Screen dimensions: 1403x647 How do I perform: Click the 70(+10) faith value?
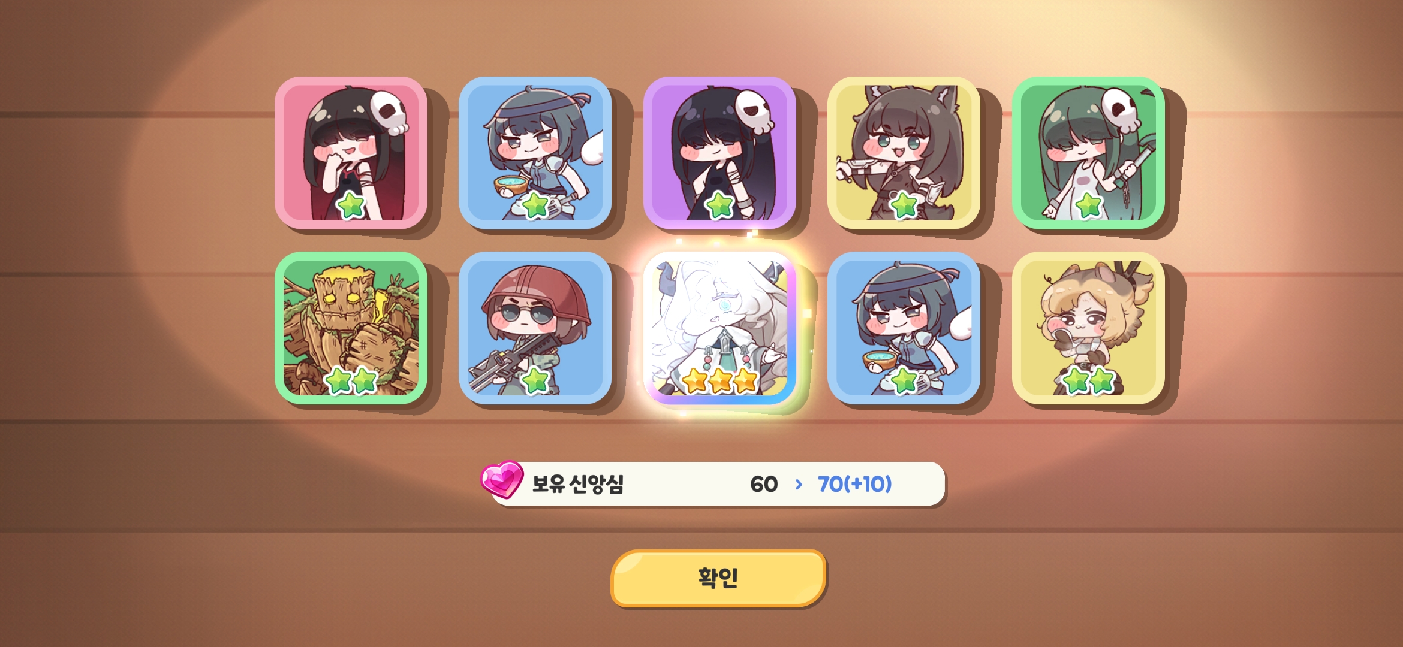(x=855, y=484)
